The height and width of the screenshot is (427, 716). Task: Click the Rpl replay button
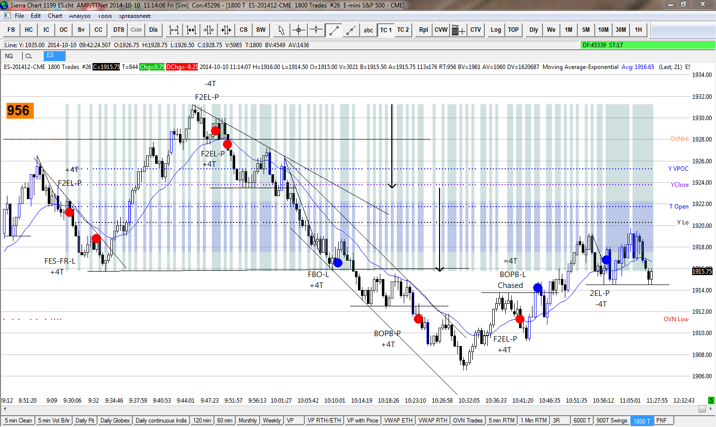pyautogui.click(x=424, y=30)
